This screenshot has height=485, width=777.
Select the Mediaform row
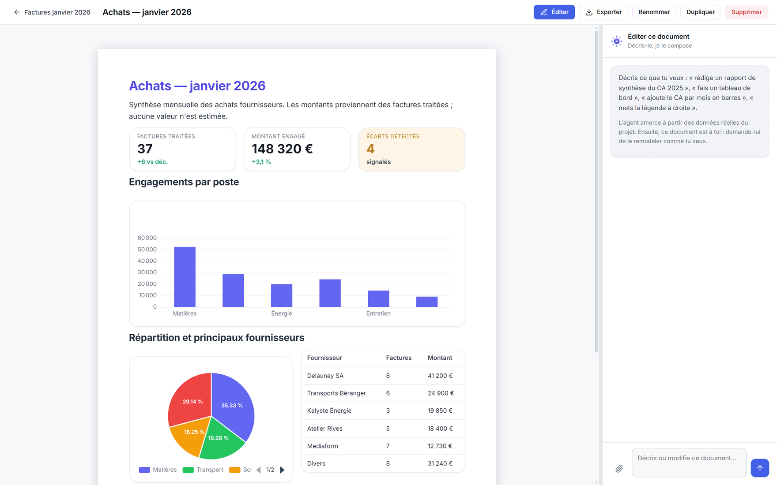[x=383, y=446]
